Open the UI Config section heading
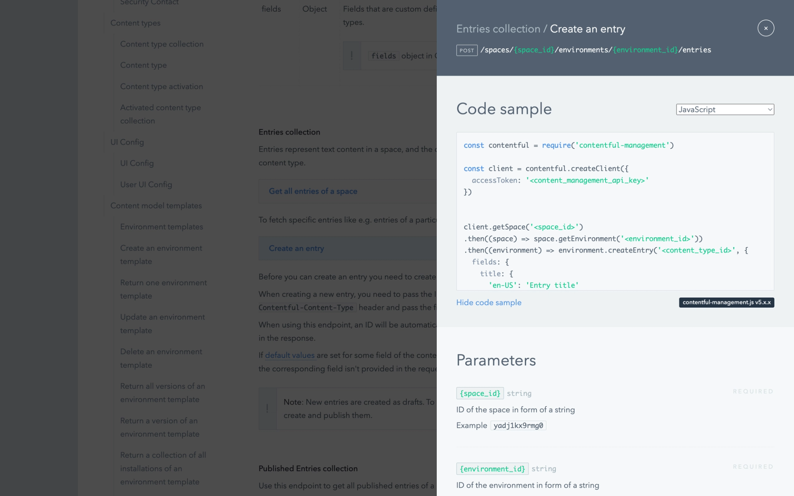Image resolution: width=794 pixels, height=496 pixels. pyautogui.click(x=127, y=142)
